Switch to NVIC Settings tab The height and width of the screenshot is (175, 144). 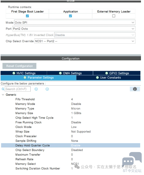24,73
